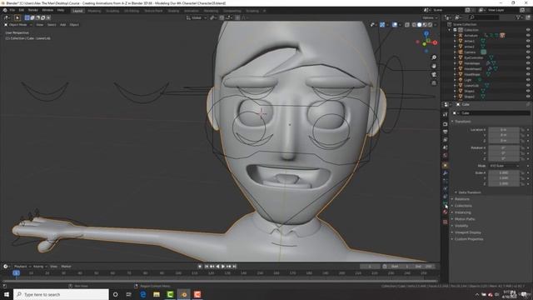Toggle X-ray display in viewport header
This screenshot has height=300, width=533.
pyautogui.click(x=407, y=25)
